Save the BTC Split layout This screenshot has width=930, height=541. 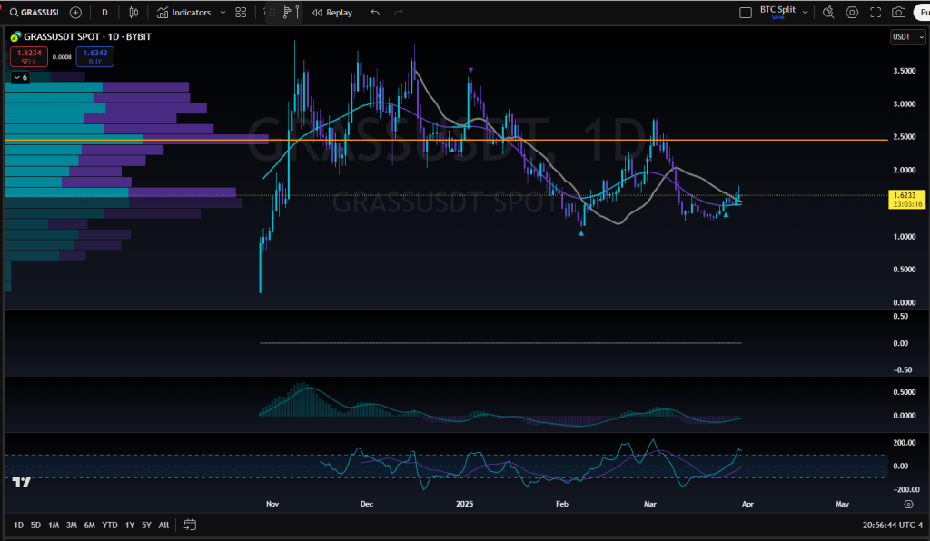(x=777, y=18)
